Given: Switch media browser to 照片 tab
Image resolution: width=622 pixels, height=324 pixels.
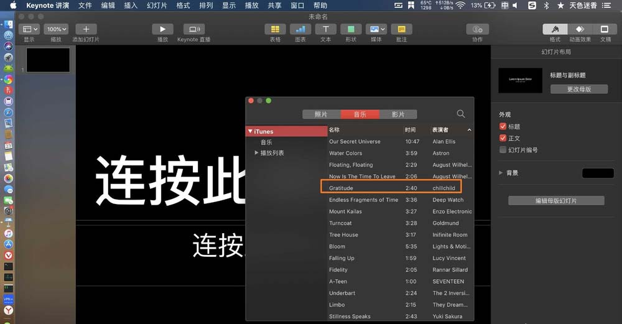Looking at the screenshot, I should tap(322, 114).
